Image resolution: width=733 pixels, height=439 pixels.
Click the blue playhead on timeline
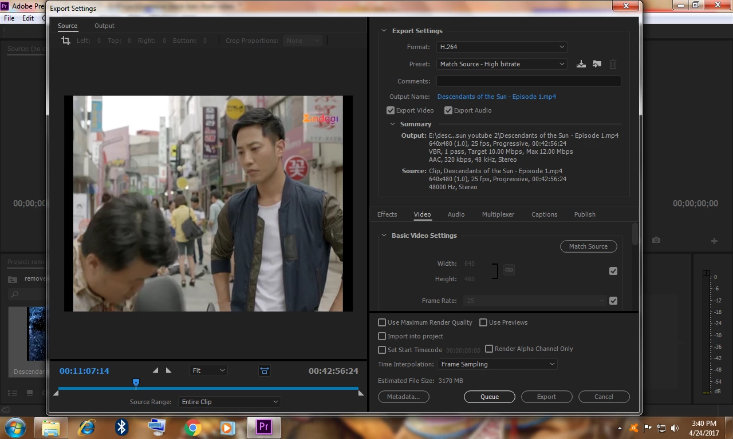136,382
